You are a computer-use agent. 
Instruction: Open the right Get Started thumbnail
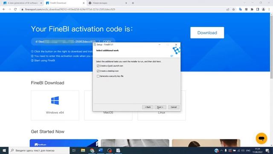(x=206, y=143)
